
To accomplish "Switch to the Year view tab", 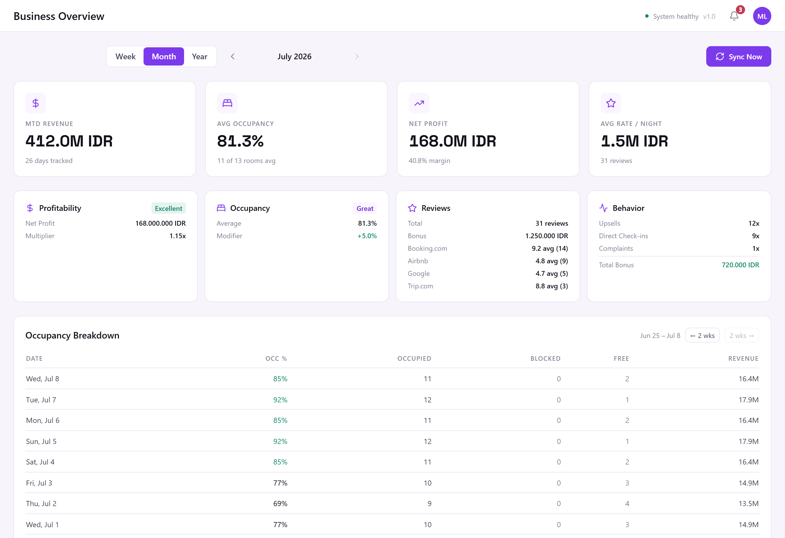I will tap(200, 56).
